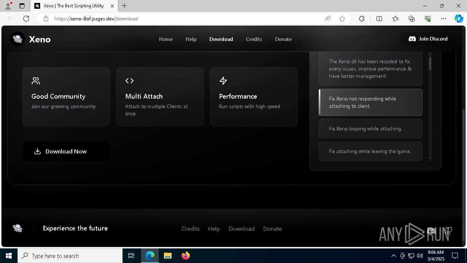
Task: Click the Download Now button
Action: coord(66,151)
